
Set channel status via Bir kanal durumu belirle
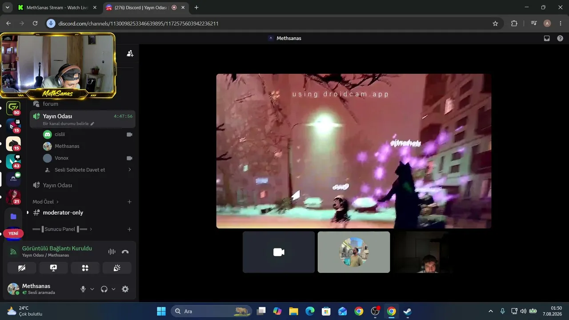[68, 124]
